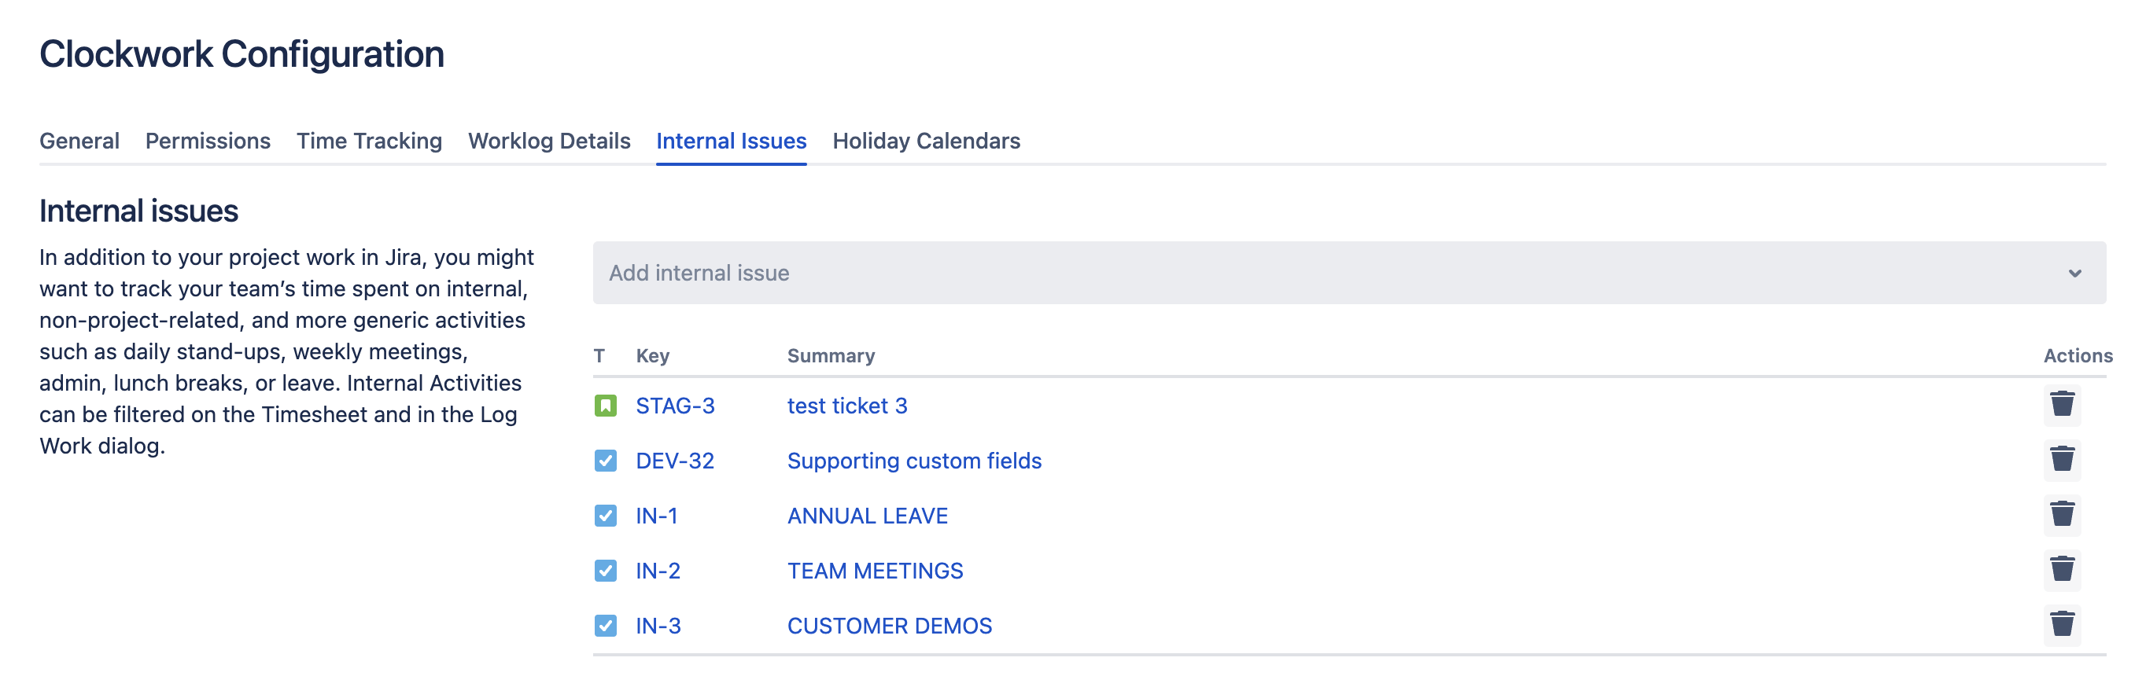Image resolution: width=2146 pixels, height=687 pixels.
Task: Open the Permissions tab
Action: point(208,141)
